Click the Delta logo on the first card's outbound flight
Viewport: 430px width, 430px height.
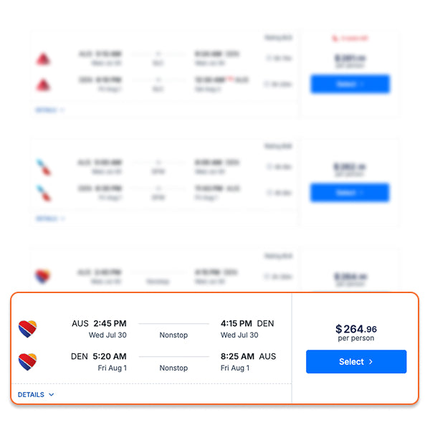[x=43, y=59]
